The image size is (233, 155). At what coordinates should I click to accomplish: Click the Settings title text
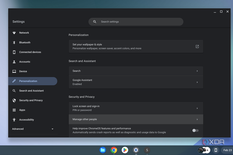pyautogui.click(x=19, y=22)
